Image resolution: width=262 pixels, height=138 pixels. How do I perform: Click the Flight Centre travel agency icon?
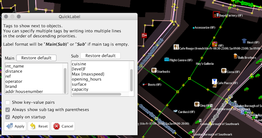[166, 59]
